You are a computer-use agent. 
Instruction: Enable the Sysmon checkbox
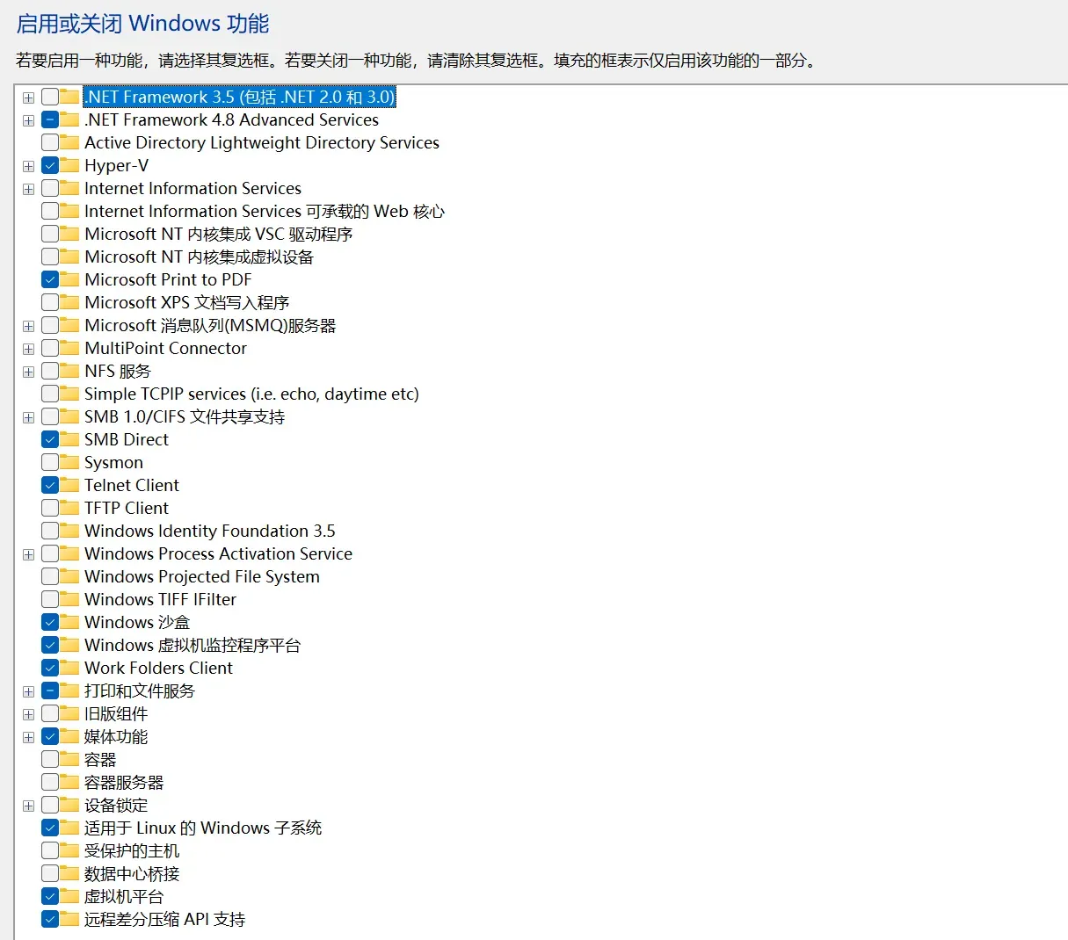50,462
